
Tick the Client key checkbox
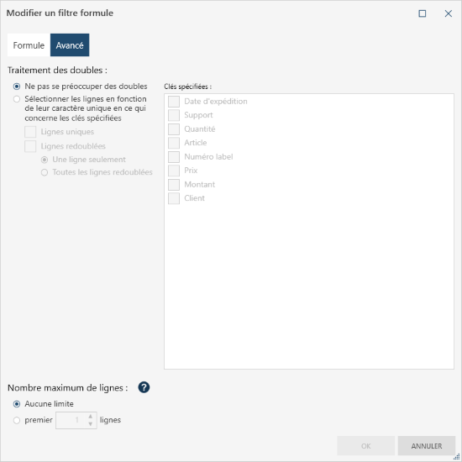point(174,198)
